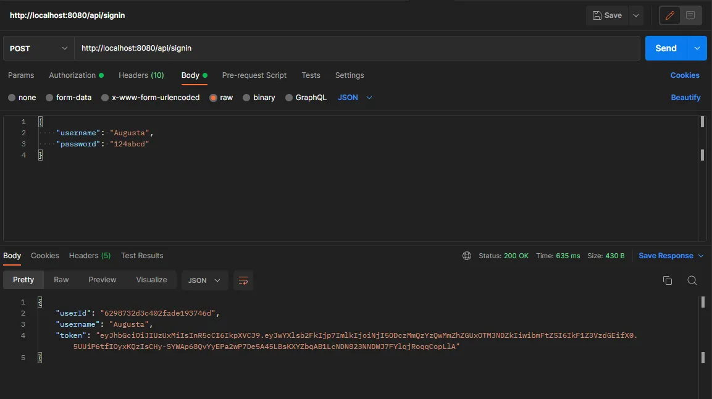Open search in response with magnifier icon
This screenshot has height=399, width=712.
click(692, 280)
